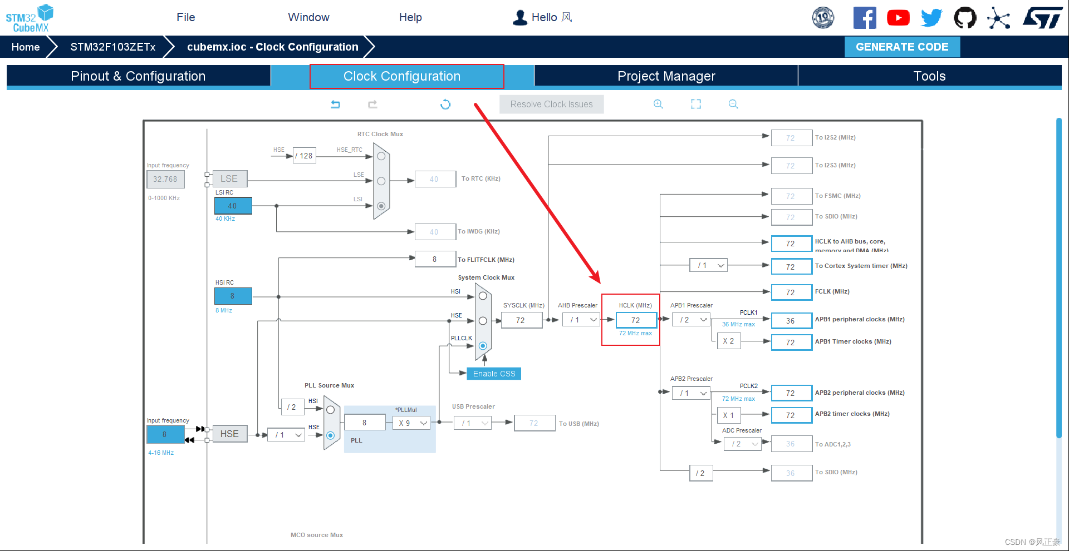Screen dimensions: 1069x551
Task: Click the STM32F103ZETx breadcrumb
Action: [113, 47]
